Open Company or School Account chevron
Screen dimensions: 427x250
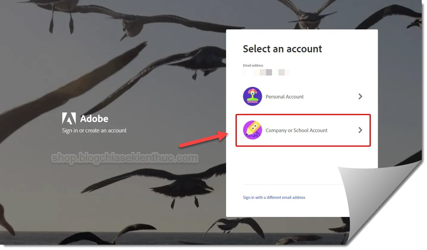click(360, 130)
